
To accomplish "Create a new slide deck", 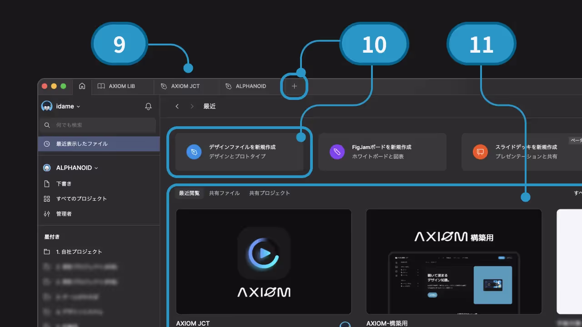I will coord(522,152).
